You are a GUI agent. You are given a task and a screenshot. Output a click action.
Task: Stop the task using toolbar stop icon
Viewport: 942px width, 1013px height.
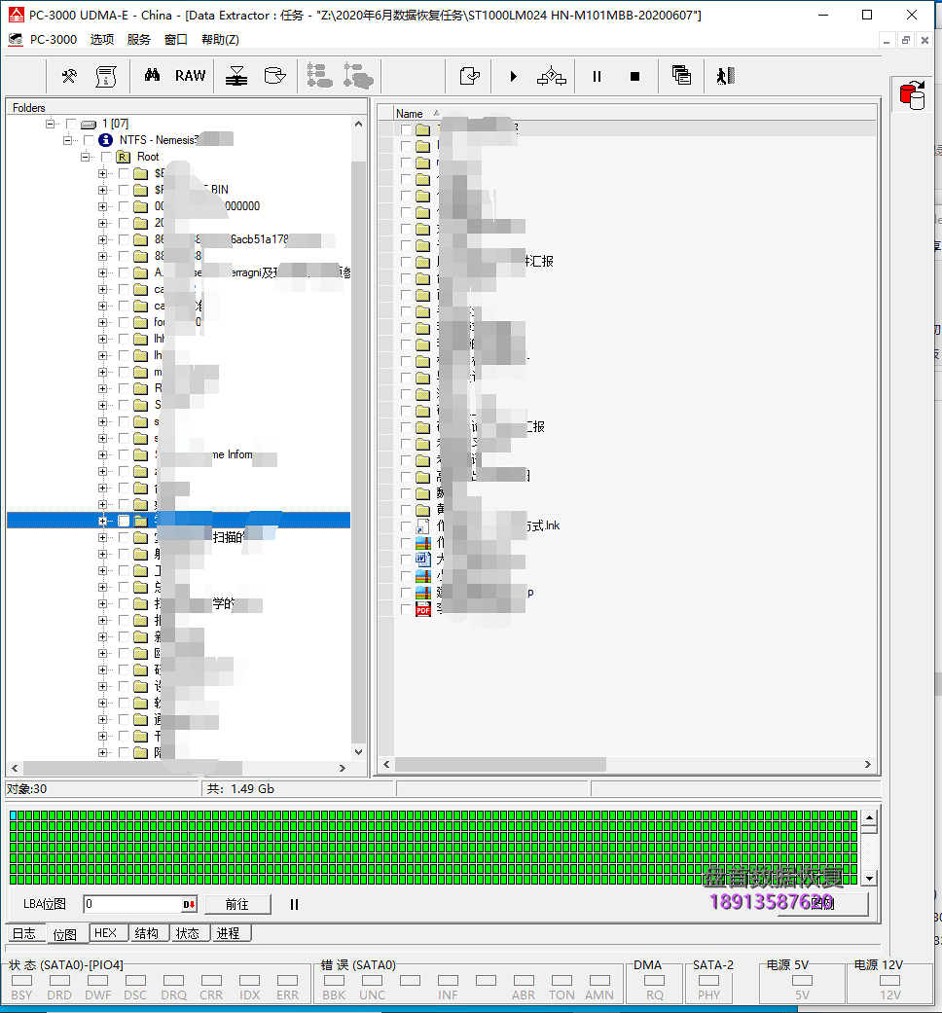coord(635,76)
